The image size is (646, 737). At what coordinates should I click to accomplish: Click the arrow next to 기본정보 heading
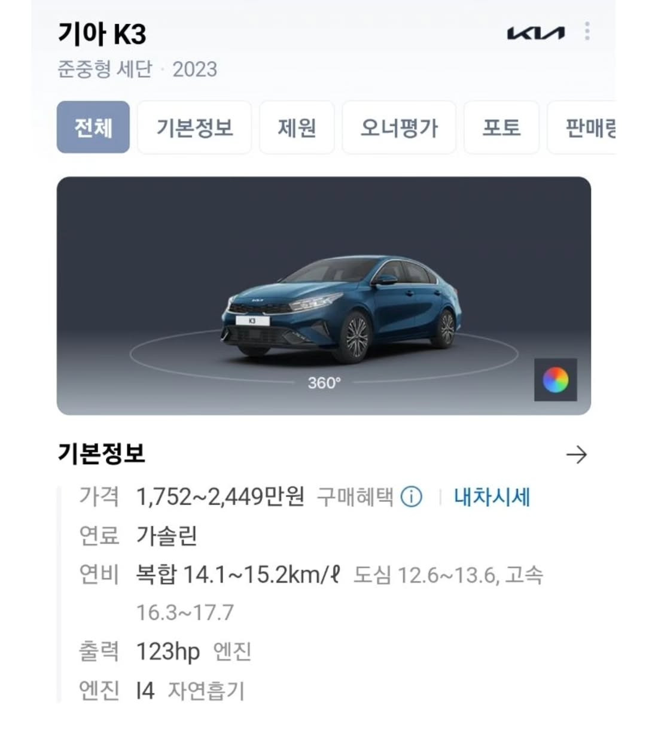tap(577, 455)
